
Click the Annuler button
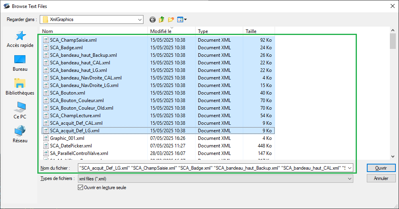[x=381, y=179]
